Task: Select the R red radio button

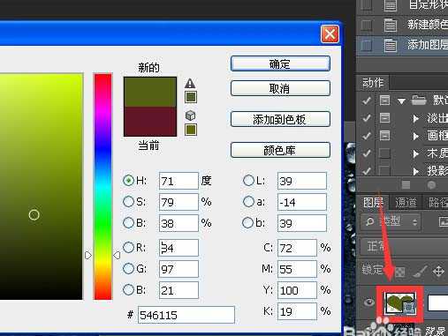Action: [x=128, y=248]
